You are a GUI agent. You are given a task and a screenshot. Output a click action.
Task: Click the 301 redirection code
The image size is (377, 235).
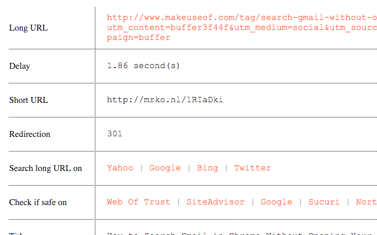point(115,134)
